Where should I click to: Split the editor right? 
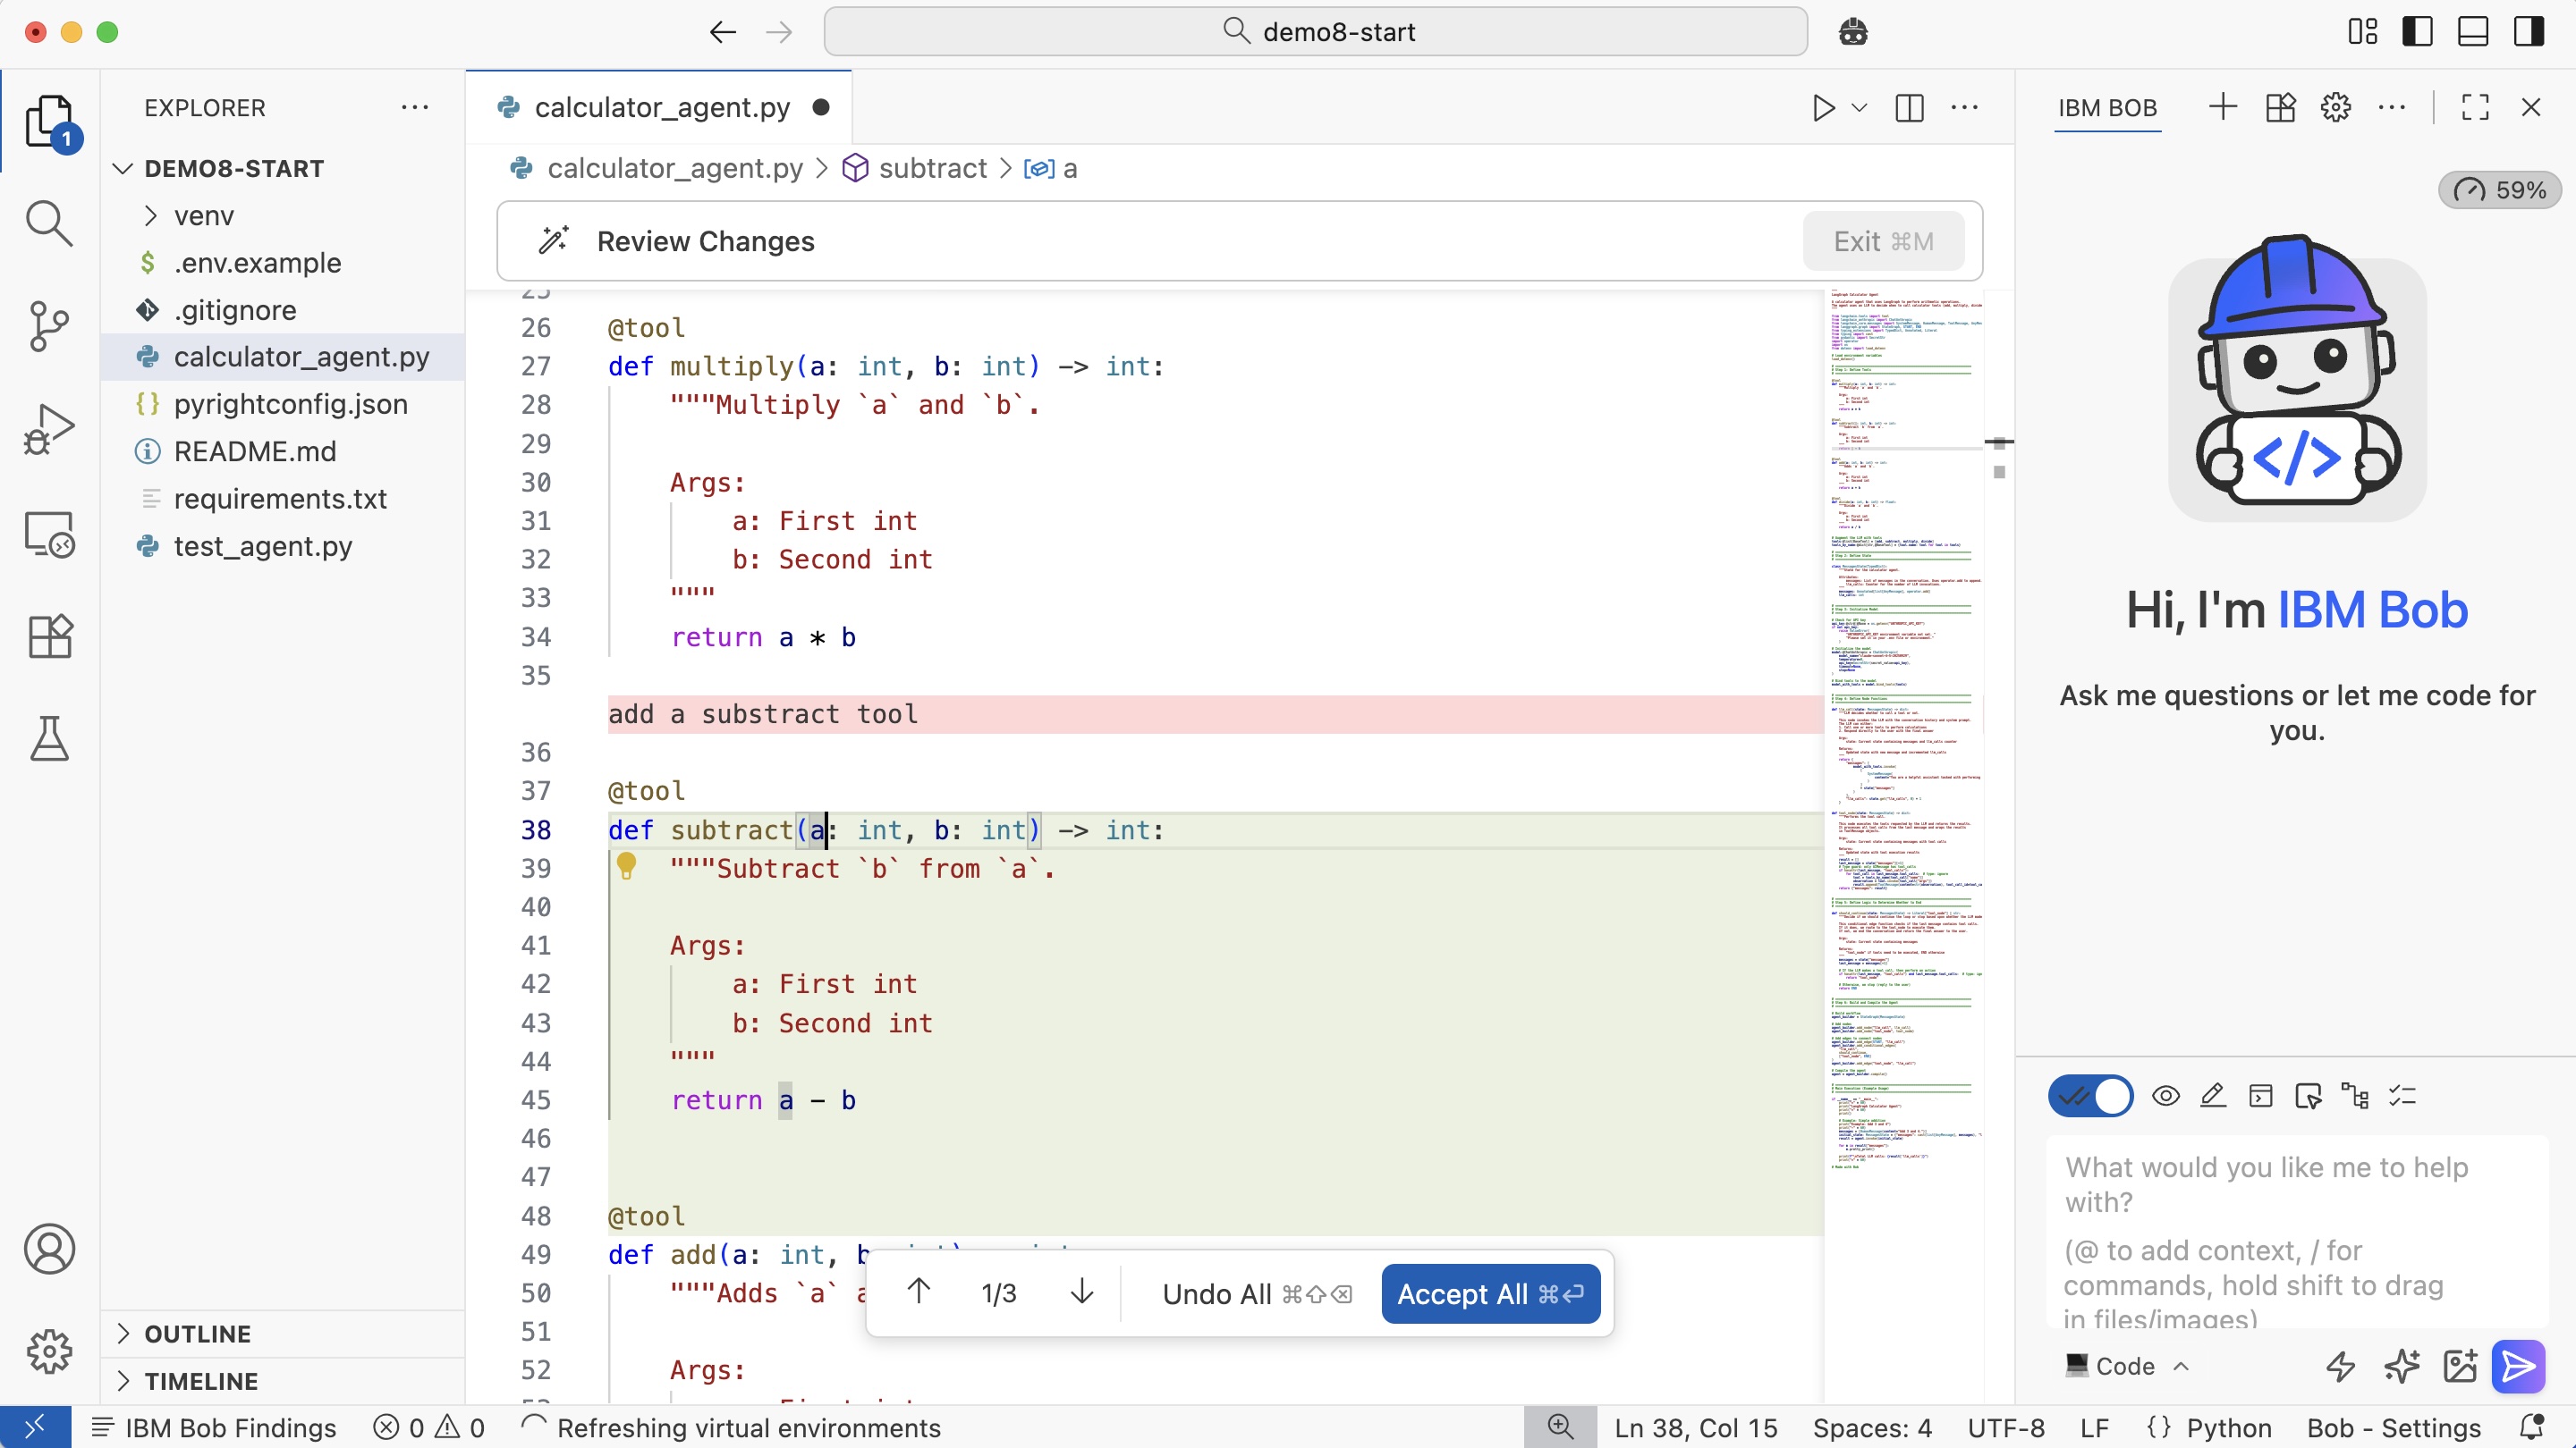coord(1909,107)
